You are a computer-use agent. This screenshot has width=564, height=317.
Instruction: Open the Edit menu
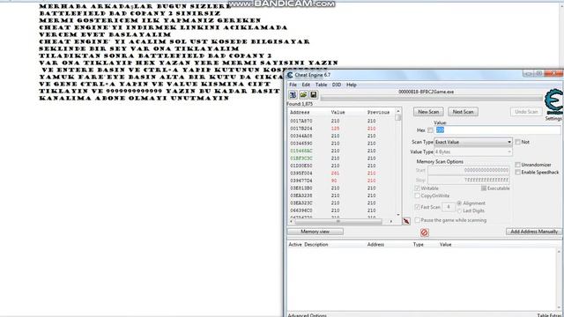306,85
